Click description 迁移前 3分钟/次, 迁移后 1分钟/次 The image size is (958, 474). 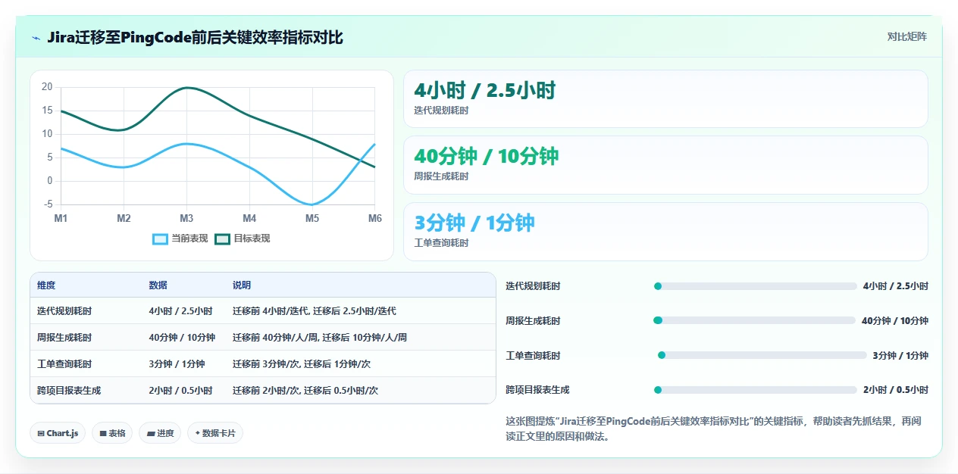click(x=301, y=364)
